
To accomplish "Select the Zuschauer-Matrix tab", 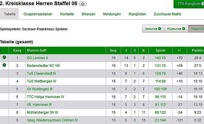I will pyautogui.click(x=167, y=14).
